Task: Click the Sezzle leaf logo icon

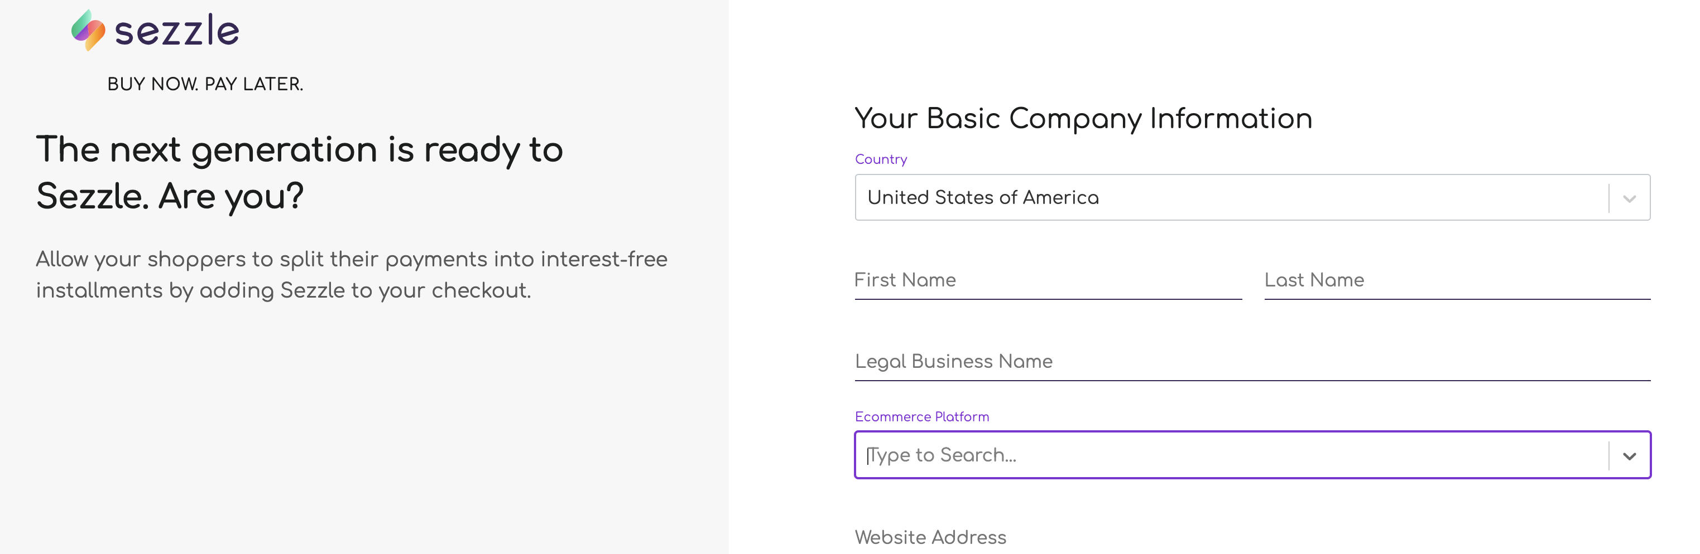Action: (x=88, y=30)
